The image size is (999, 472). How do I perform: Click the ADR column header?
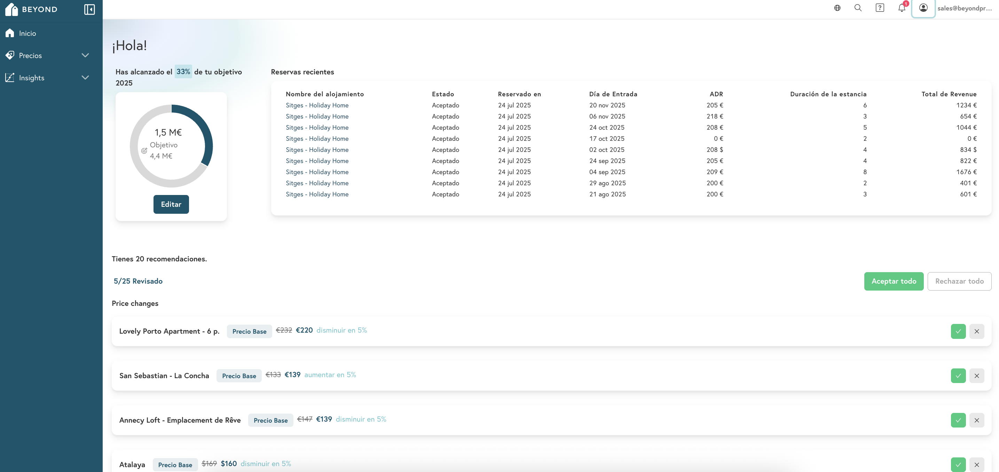[716, 94]
